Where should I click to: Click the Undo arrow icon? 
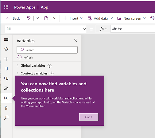(29, 18)
